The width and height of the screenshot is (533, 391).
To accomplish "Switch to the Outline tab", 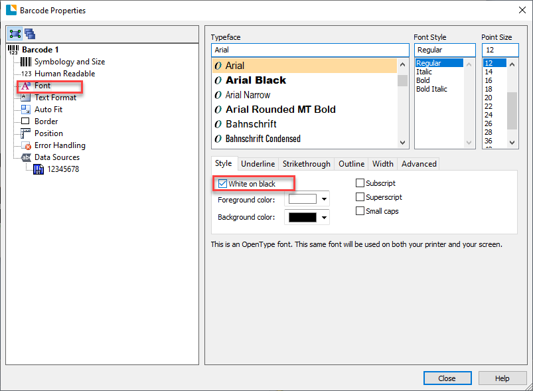I will point(352,164).
